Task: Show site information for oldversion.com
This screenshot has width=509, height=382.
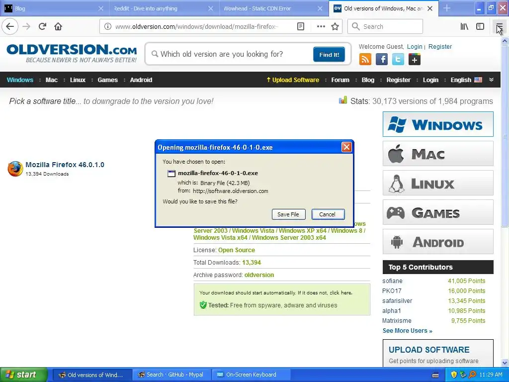Action: (108, 26)
